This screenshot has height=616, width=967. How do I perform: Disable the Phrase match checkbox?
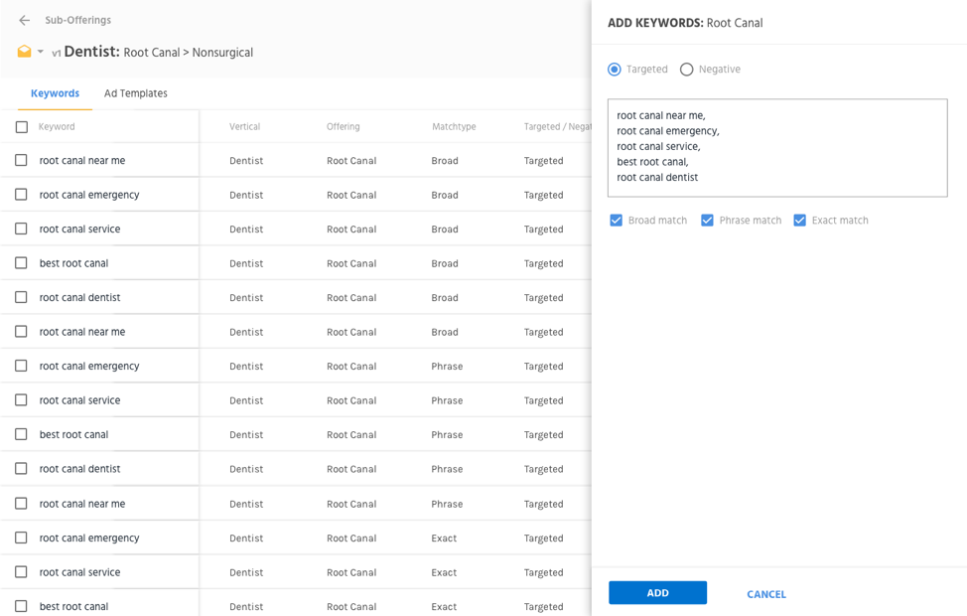pos(707,221)
